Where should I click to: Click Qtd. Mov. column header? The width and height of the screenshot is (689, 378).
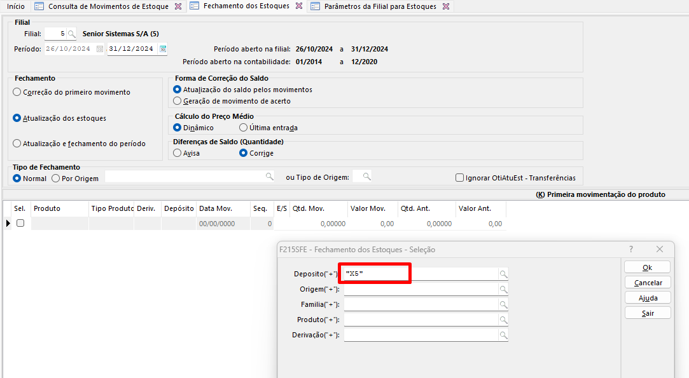coord(319,208)
